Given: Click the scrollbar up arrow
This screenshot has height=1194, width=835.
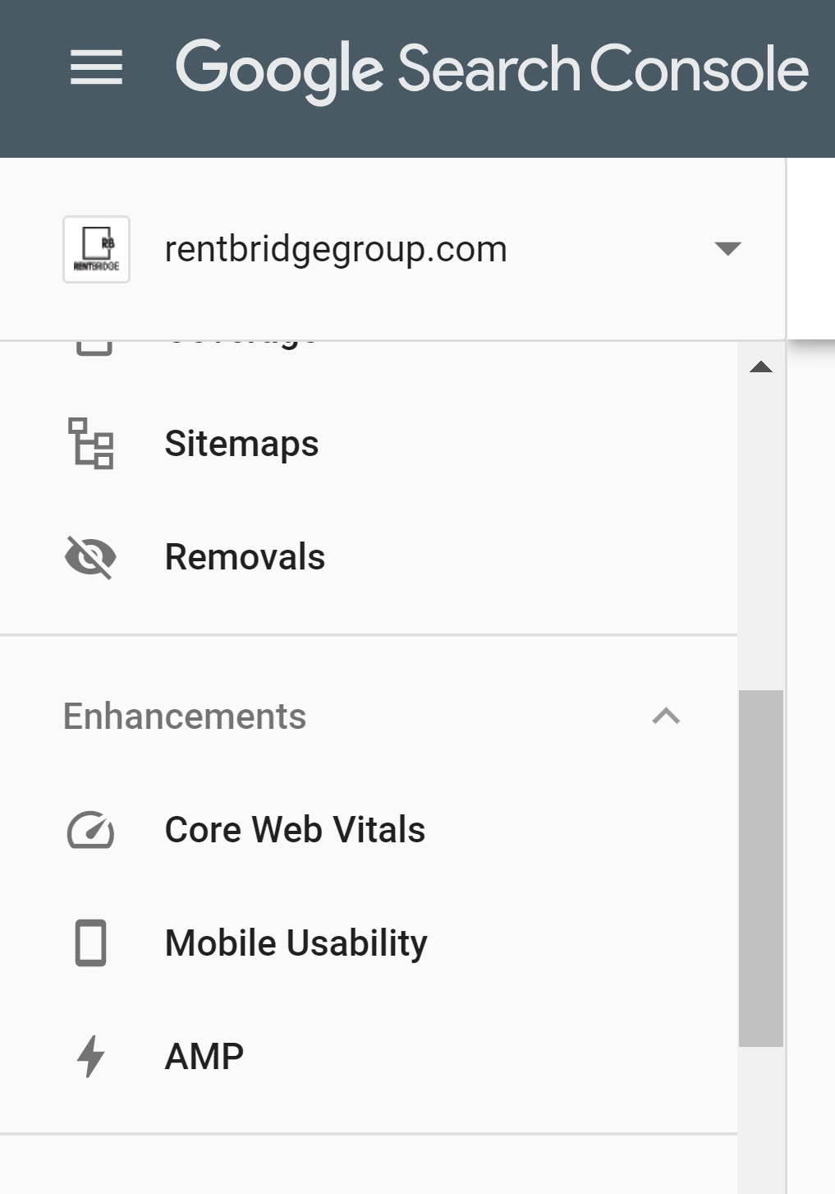Looking at the screenshot, I should click(762, 367).
